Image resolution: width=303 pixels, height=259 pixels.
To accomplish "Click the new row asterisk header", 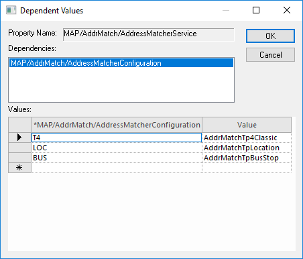I will 19,168.
